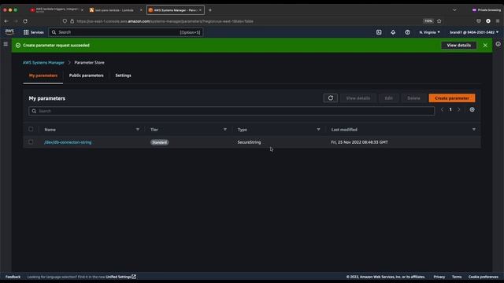This screenshot has width=504, height=283.
Task: Click the Edit button
Action: (388, 97)
